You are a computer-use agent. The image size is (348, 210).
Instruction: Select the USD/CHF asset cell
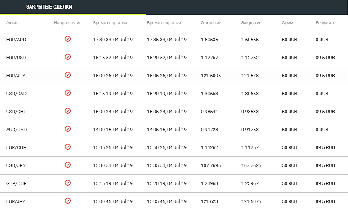tap(16, 112)
